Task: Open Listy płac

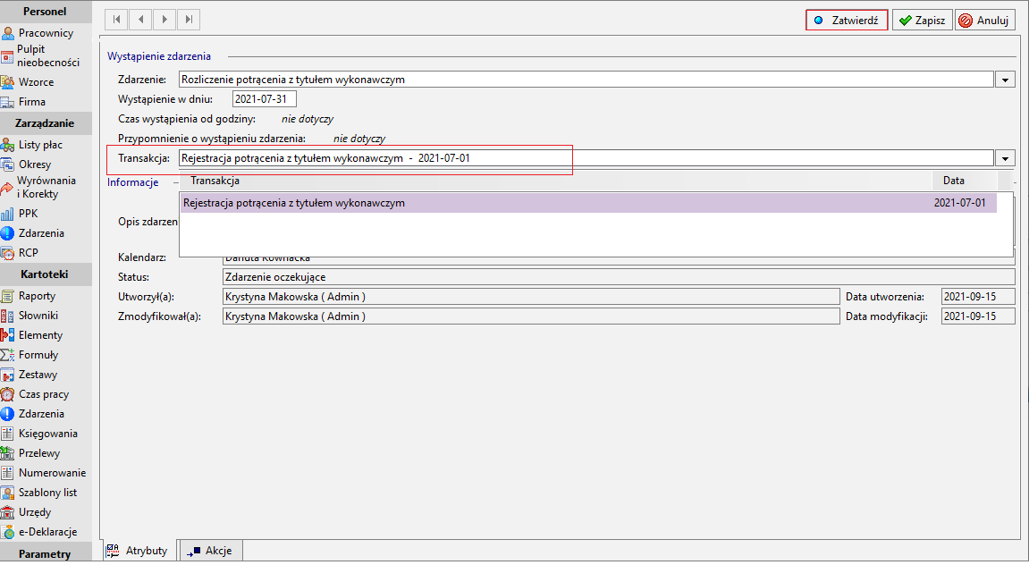Action: point(32,144)
